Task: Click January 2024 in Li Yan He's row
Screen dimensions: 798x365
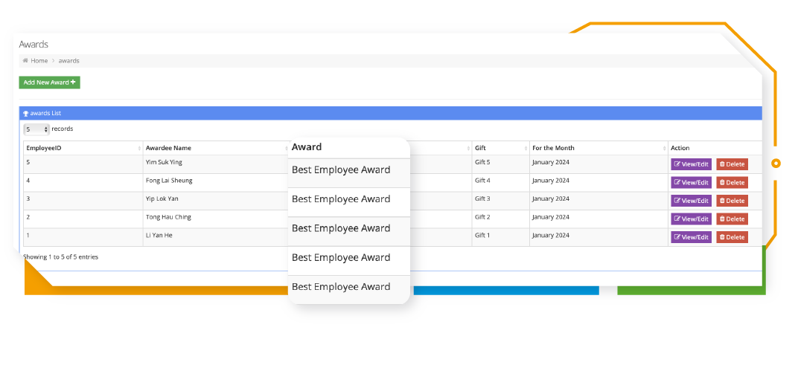Action: pyautogui.click(x=551, y=236)
